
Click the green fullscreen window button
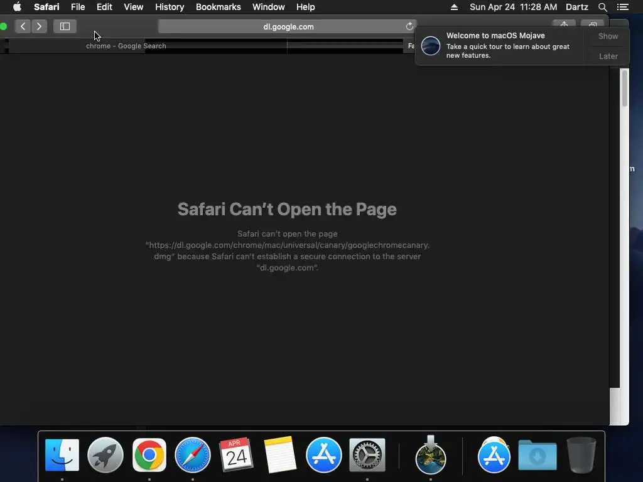3,26
